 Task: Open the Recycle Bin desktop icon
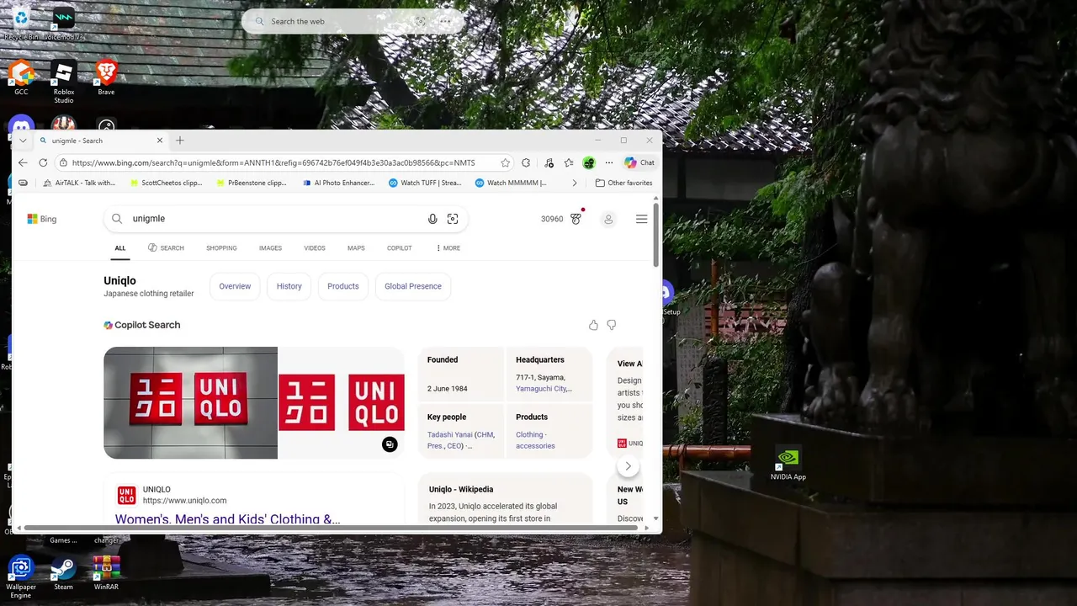point(21,22)
